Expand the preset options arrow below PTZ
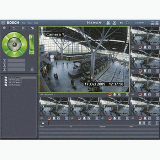Screen dimensions: 160x160 32,69
